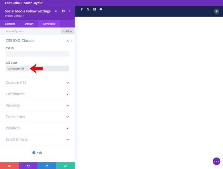Click the round plus button in header row

(x=216, y=11)
